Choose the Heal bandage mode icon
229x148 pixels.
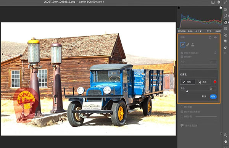[x=188, y=45]
